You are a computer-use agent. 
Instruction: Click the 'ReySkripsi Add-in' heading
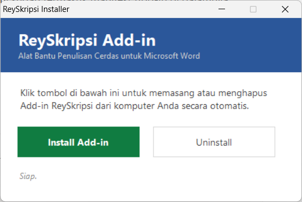pos(87,41)
